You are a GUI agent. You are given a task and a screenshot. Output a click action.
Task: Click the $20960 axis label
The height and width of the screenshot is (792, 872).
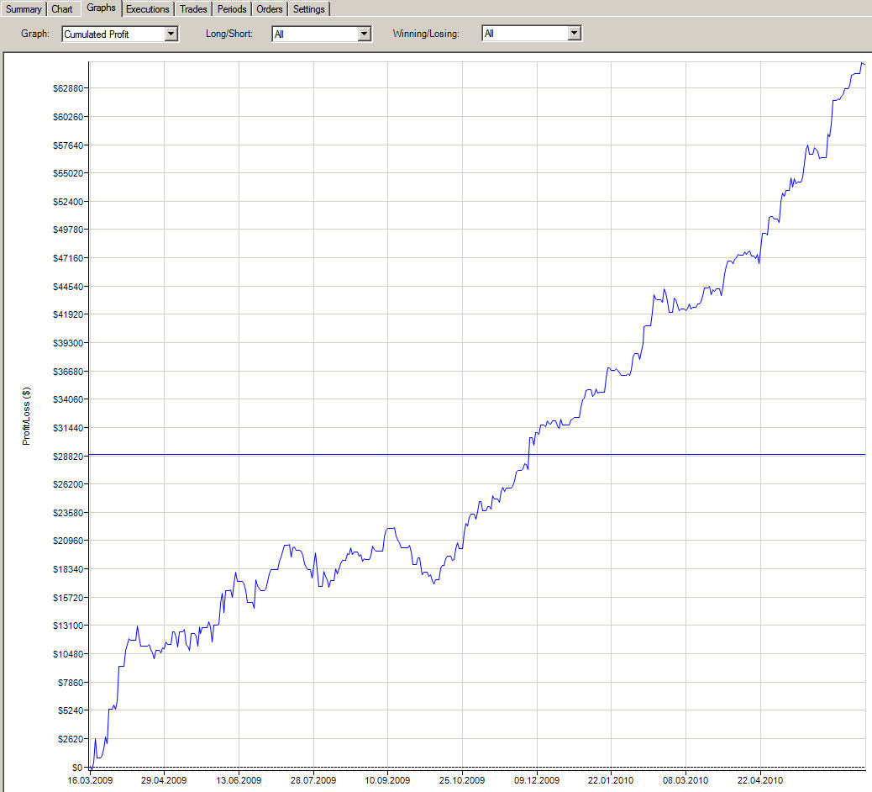68,541
